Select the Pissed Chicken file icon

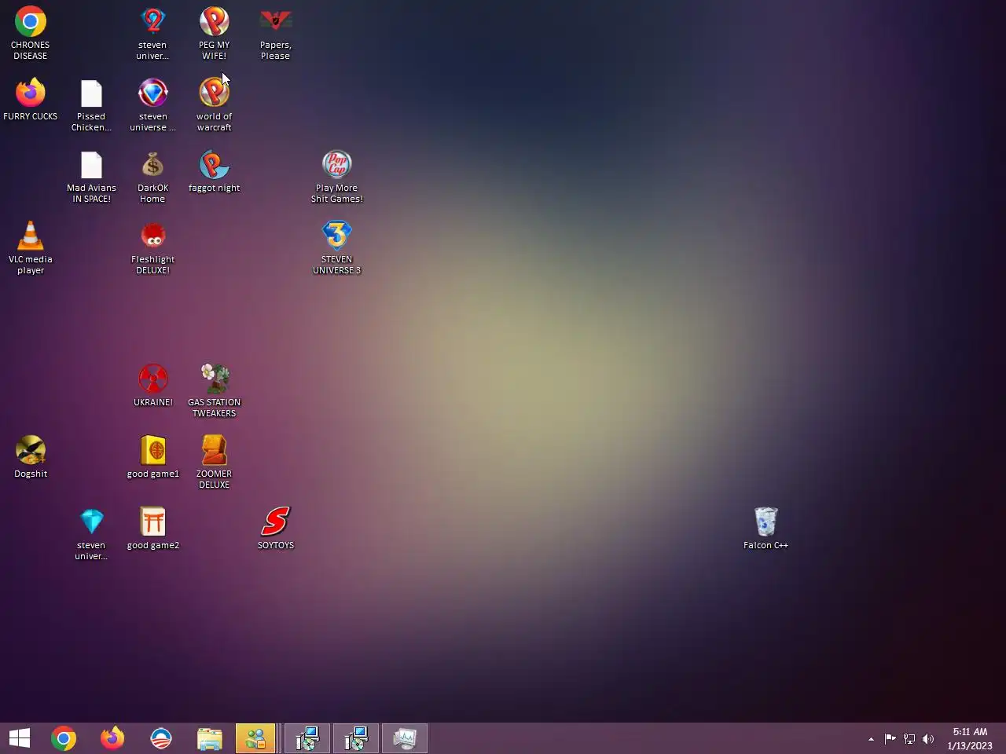pyautogui.click(x=91, y=105)
